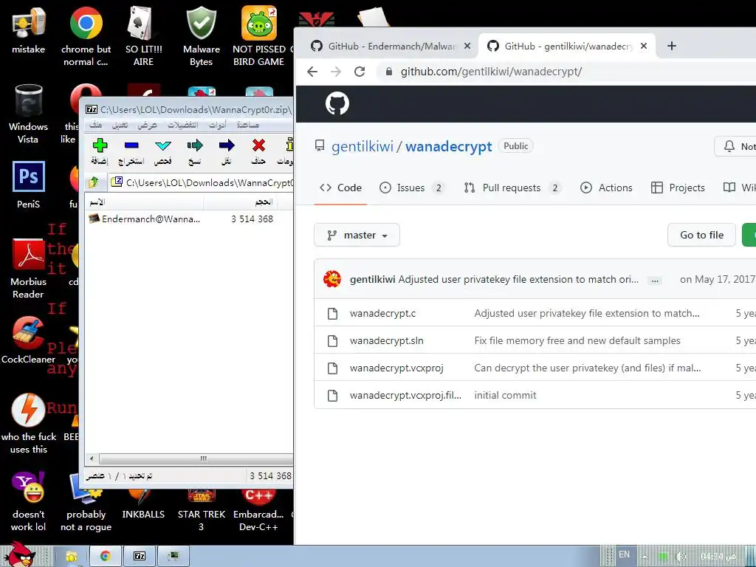Viewport: 756px width, 567px height.
Task: Open the Pull requests tab
Action: point(513,188)
